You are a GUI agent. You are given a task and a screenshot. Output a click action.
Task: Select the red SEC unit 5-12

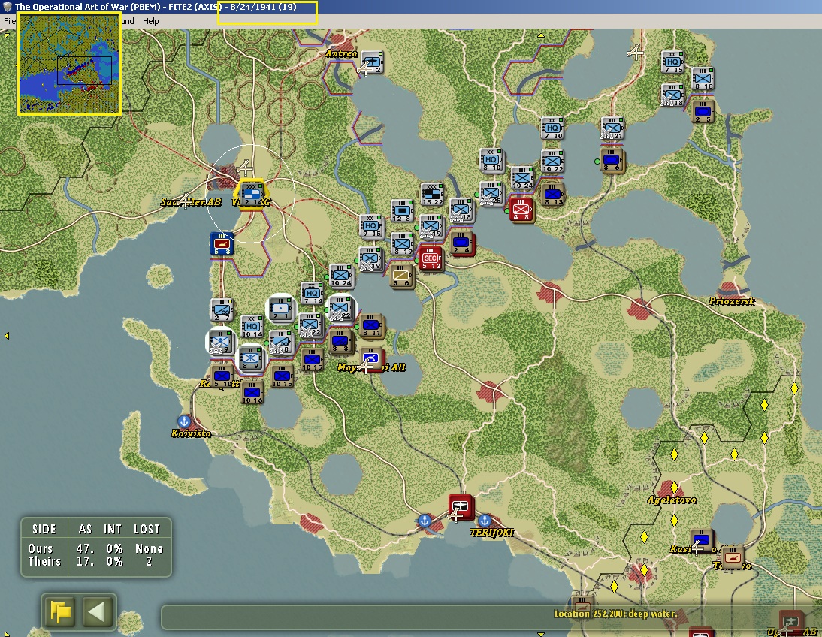(432, 258)
